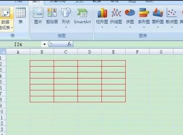The image size is (183, 135).
Task: Choose Bar chart (条形图) icon
Action: click(144, 12)
